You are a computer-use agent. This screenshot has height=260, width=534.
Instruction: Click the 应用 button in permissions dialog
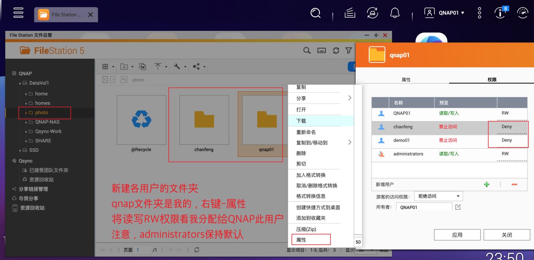[x=457, y=234]
